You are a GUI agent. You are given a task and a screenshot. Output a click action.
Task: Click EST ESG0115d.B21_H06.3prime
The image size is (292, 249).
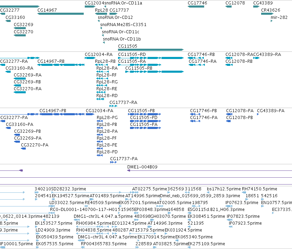click(x=216, y=210)
